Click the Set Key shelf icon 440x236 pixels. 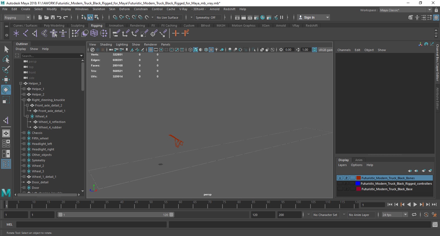point(175,33)
